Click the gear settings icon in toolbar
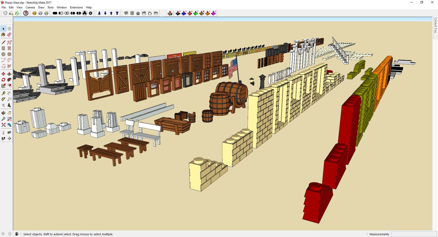The image size is (438, 237). tap(90, 13)
